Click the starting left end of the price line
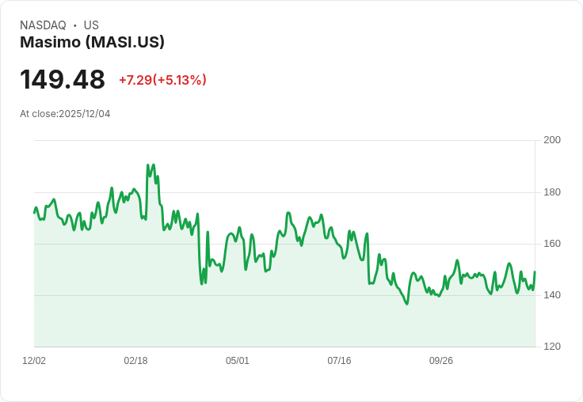This screenshot has height=402, width=583. [34, 212]
